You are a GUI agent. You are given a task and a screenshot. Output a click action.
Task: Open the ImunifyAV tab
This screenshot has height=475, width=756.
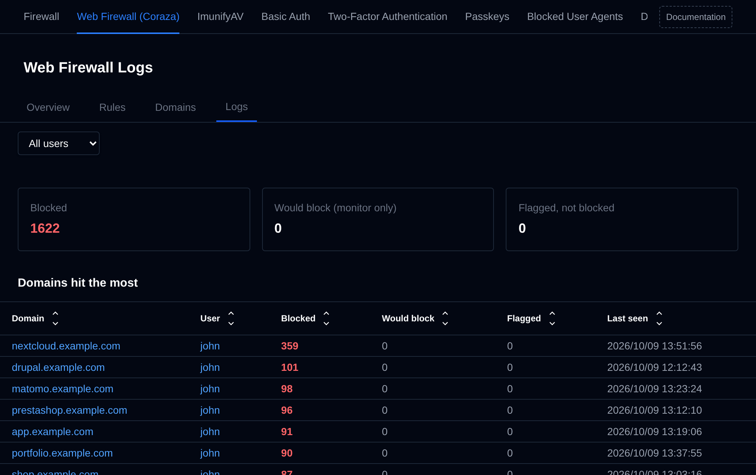point(220,17)
